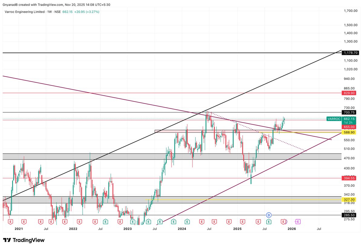Click the 470.00 price scale value

coord(349,158)
